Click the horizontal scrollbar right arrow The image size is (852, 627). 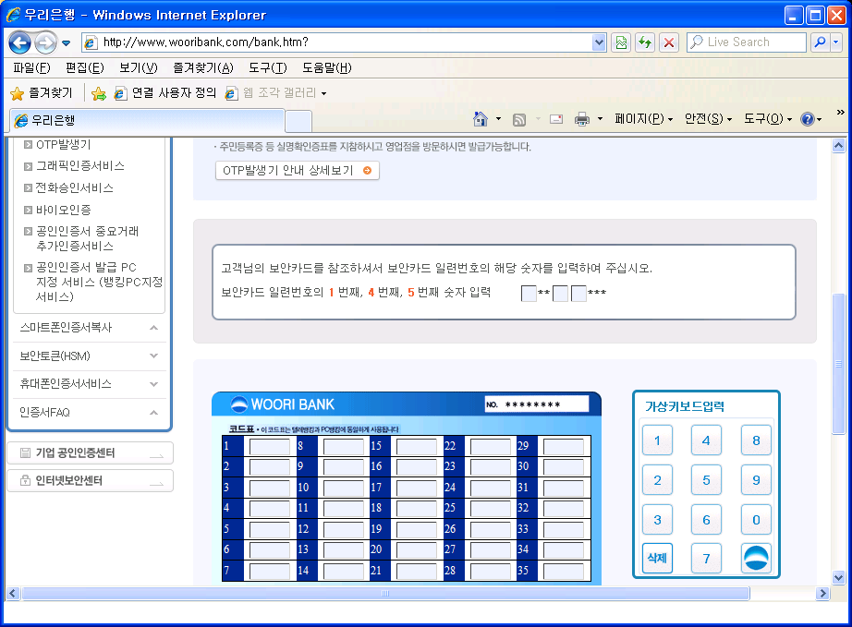click(x=822, y=594)
